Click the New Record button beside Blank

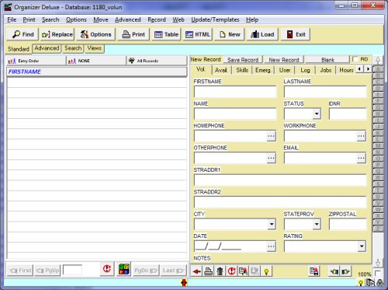coord(284,60)
